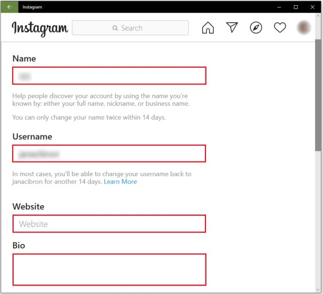Click the green back arrow in title bar
323x294 pixels.
pyautogui.click(x=9, y=7)
